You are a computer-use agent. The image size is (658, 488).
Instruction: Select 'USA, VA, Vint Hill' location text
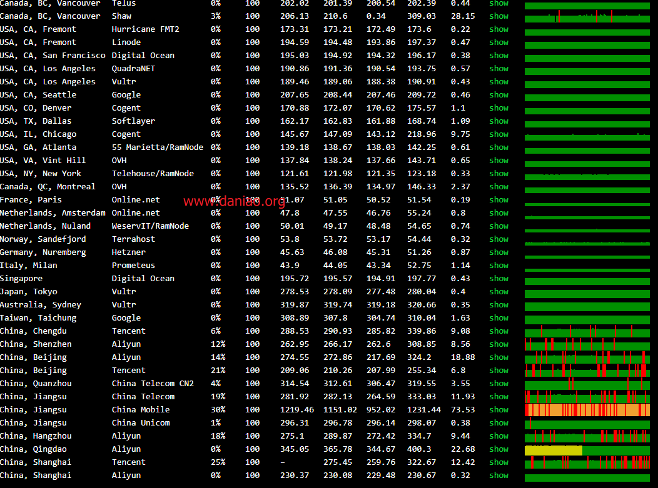43,160
